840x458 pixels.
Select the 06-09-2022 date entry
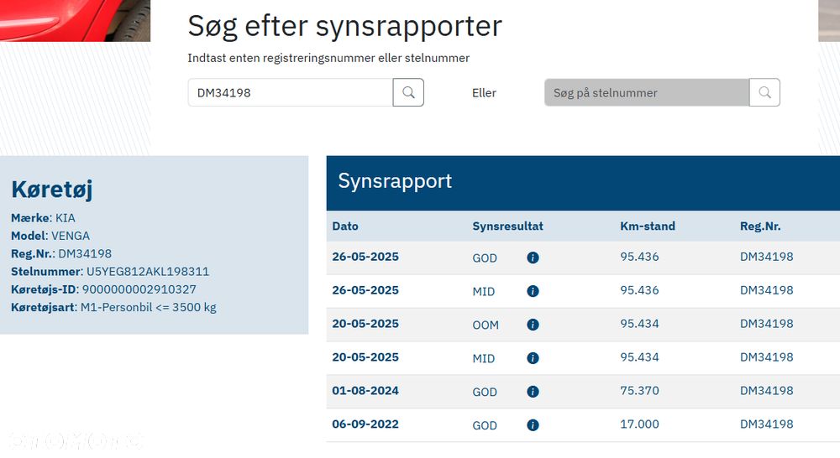[x=365, y=424]
